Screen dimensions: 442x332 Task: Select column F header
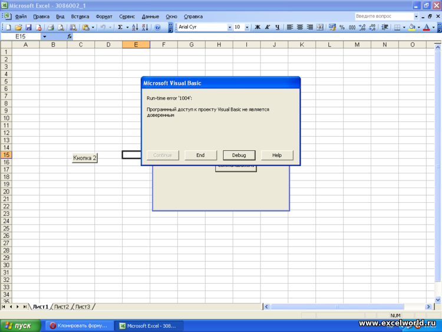click(x=163, y=45)
